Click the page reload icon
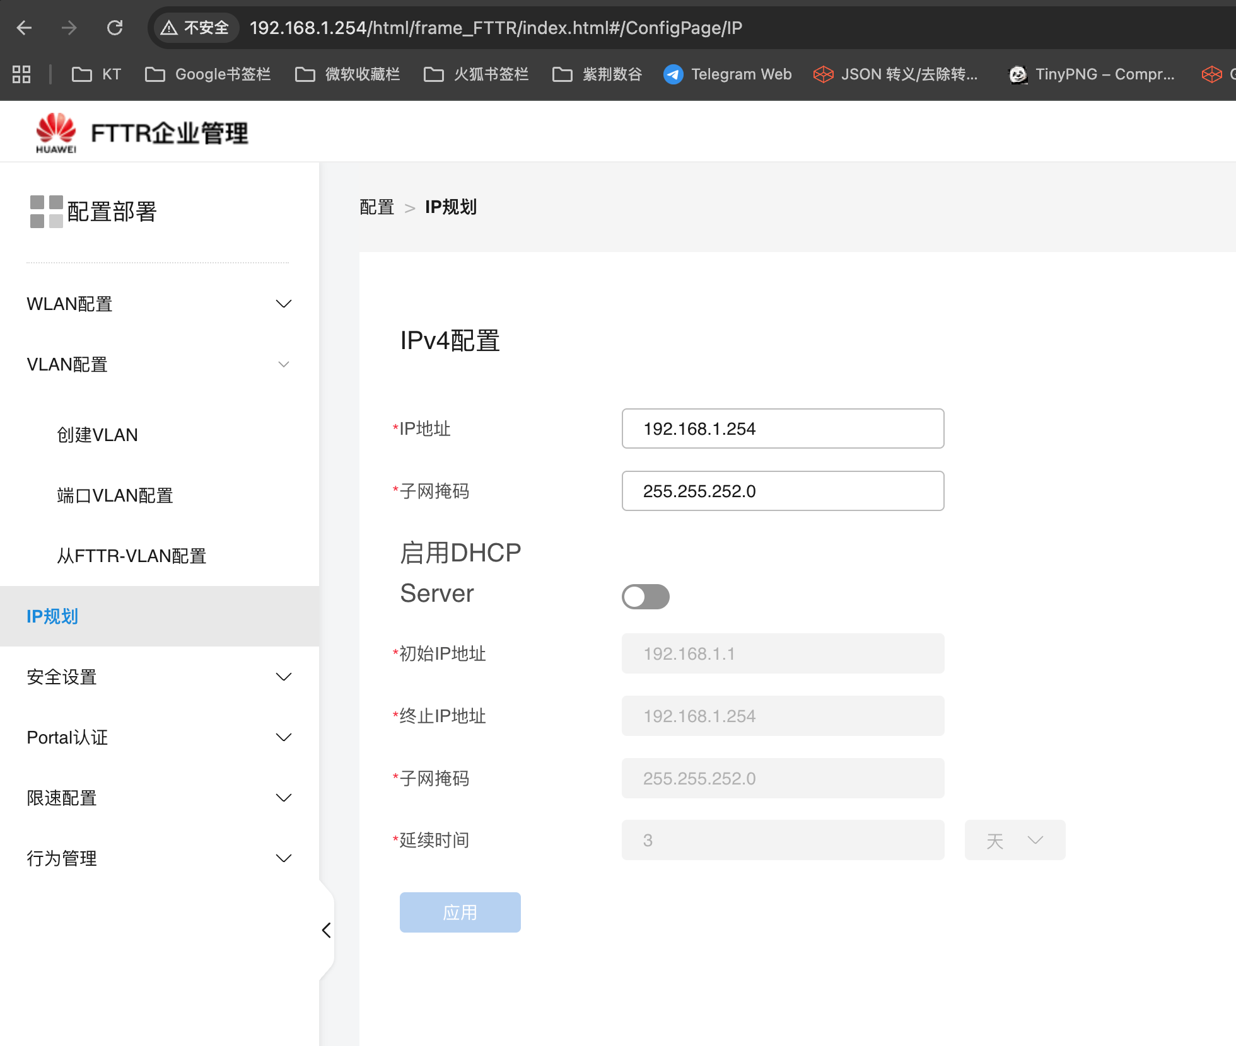 (115, 28)
